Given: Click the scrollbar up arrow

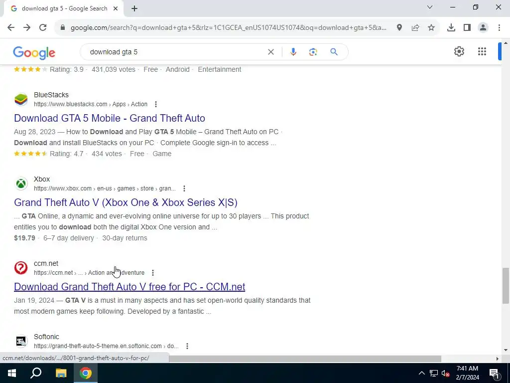Looking at the screenshot, I should click(x=506, y=43).
